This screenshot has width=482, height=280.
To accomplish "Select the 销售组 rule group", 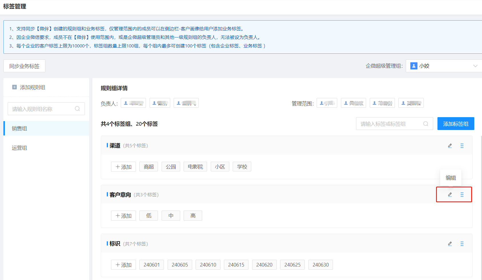I will coord(19,129).
